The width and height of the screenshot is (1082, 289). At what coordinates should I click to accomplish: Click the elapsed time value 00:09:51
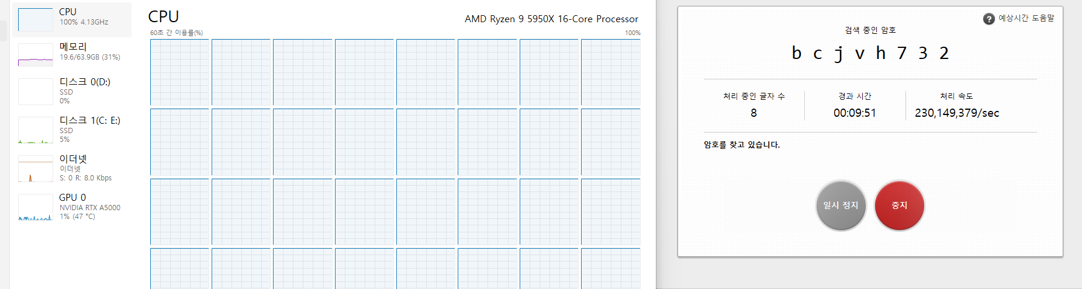(x=855, y=113)
